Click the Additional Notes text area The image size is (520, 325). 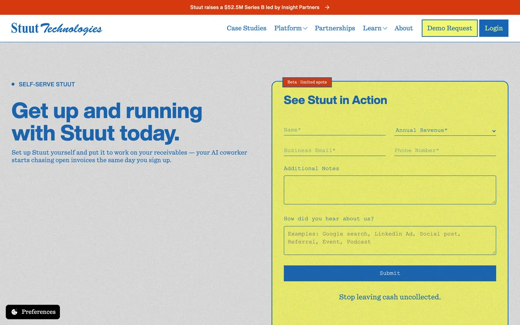(390, 190)
